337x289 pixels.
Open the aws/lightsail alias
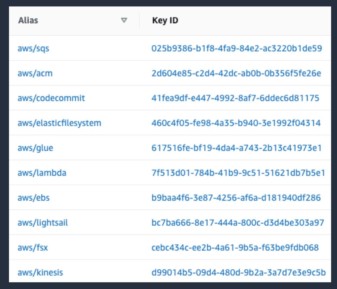pos(43,223)
